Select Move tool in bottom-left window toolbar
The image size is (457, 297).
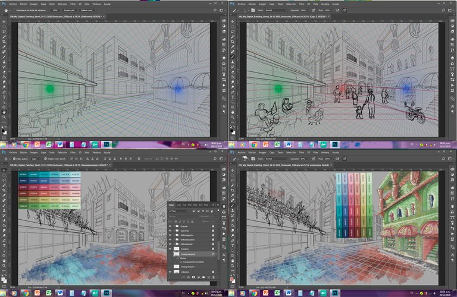click(x=4, y=170)
